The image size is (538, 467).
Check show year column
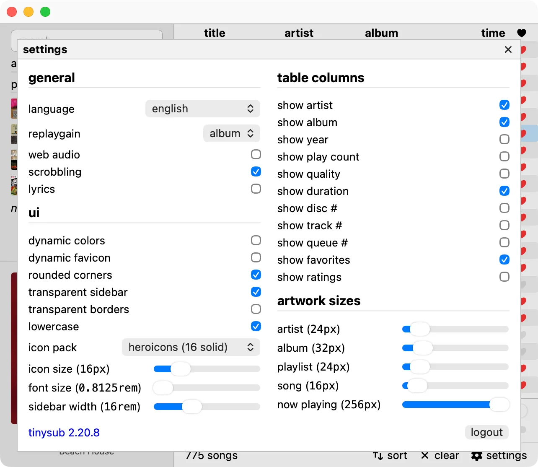504,139
